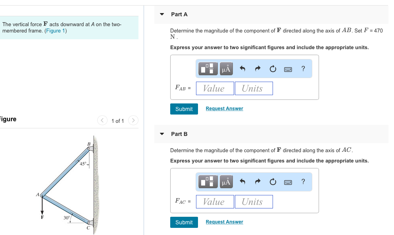Collapse the Part B section

tap(161, 134)
